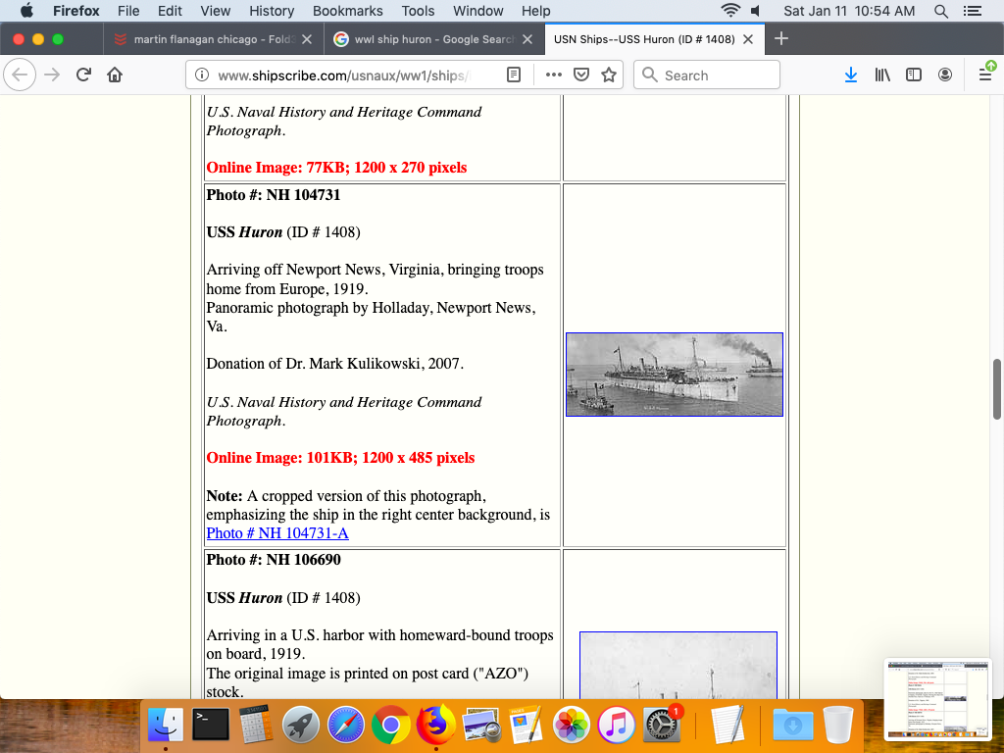Open the Firefox hamburger menu

coord(985,75)
